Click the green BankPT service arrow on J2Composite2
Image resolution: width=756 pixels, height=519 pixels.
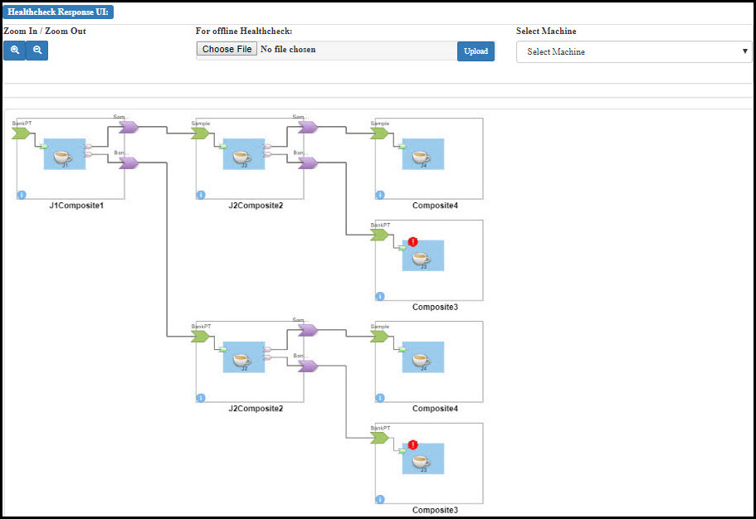point(201,337)
